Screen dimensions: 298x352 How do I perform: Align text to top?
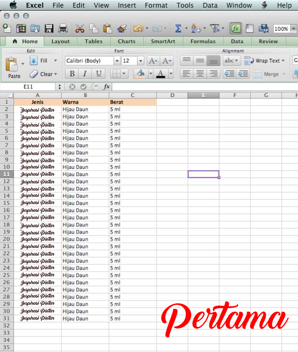[187, 61]
